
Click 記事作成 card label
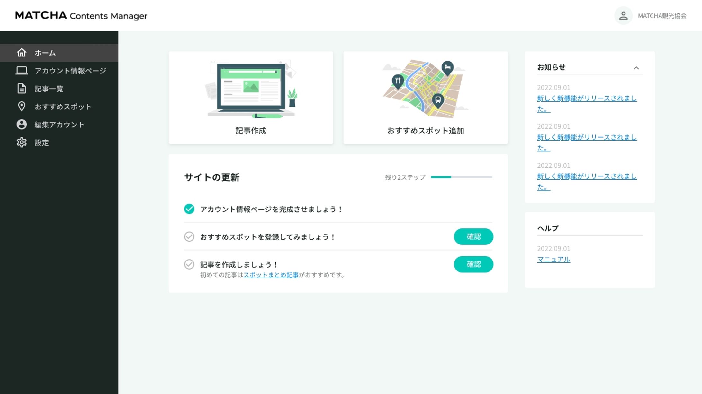click(251, 131)
